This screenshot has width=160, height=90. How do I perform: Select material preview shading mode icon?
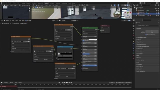[127, 5]
